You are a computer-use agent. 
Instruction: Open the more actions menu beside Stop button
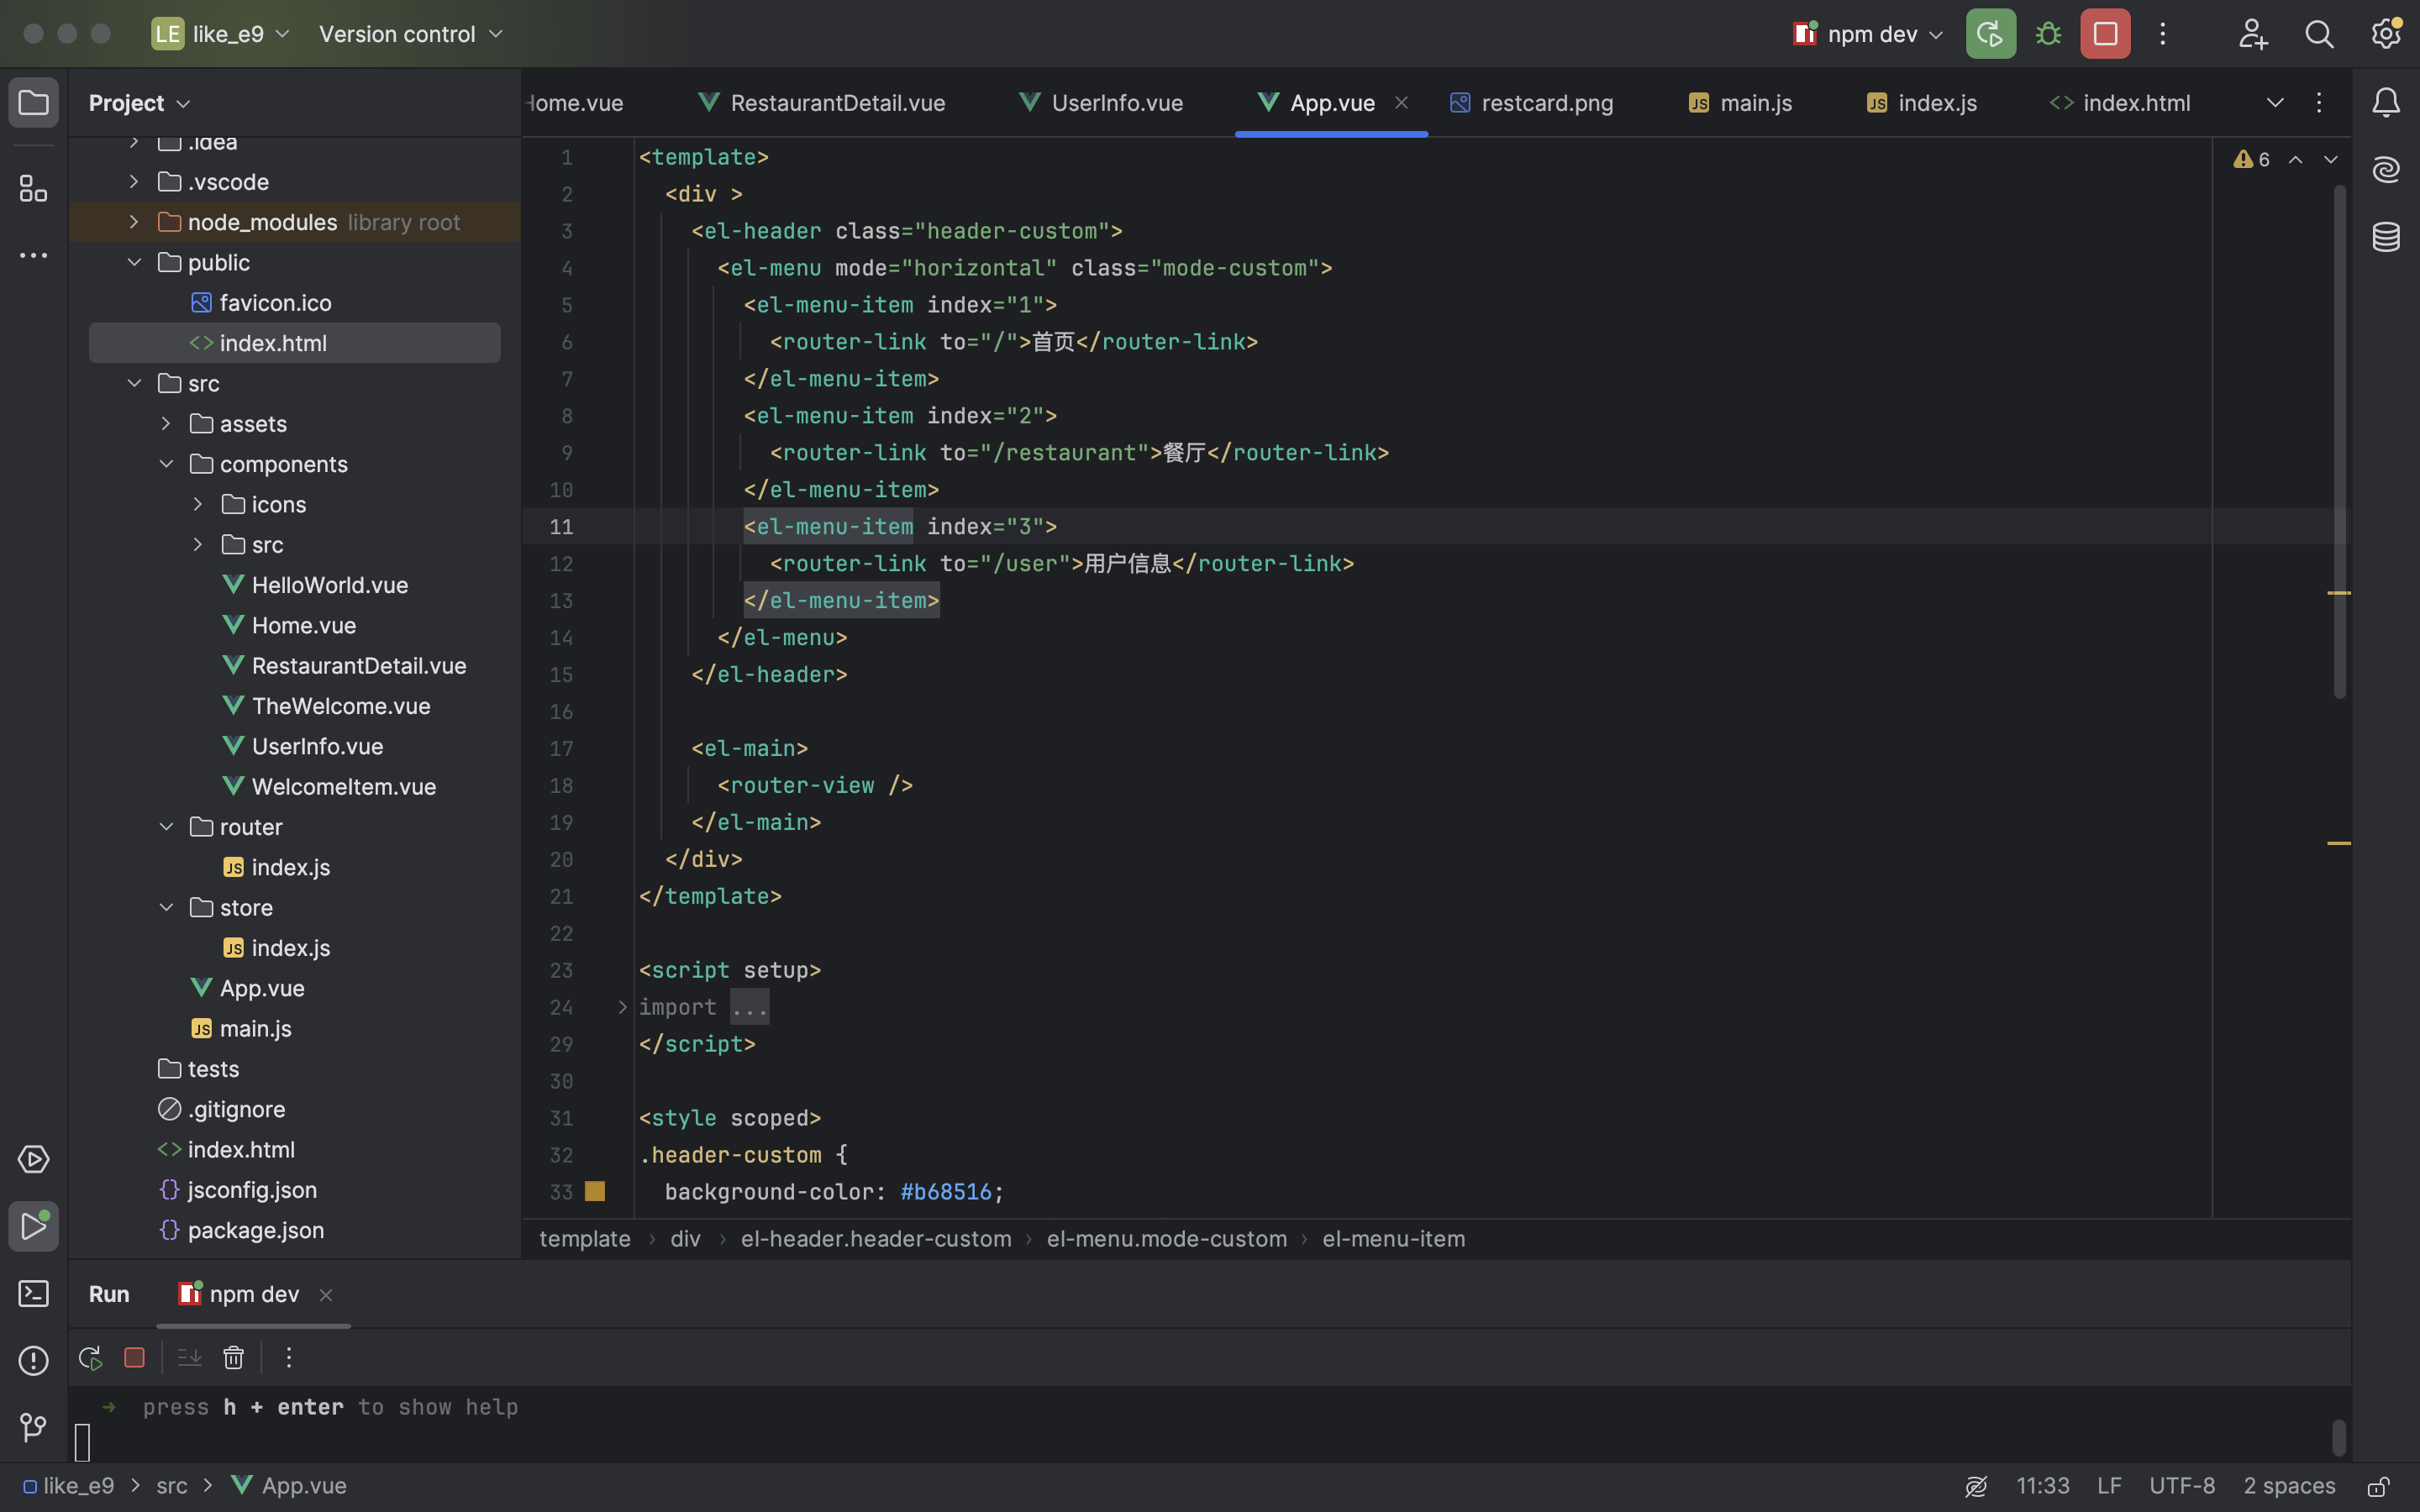coord(2162,34)
